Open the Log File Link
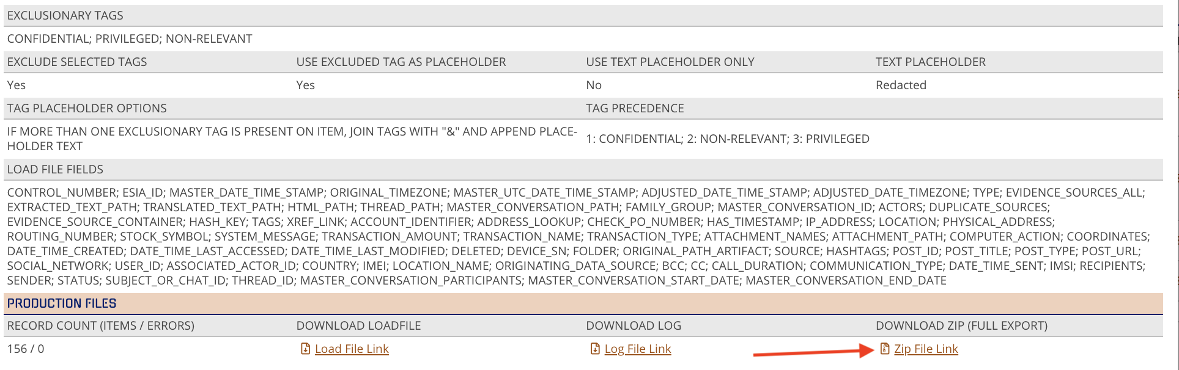Screen dimensions: 1179x370 pos(638,349)
